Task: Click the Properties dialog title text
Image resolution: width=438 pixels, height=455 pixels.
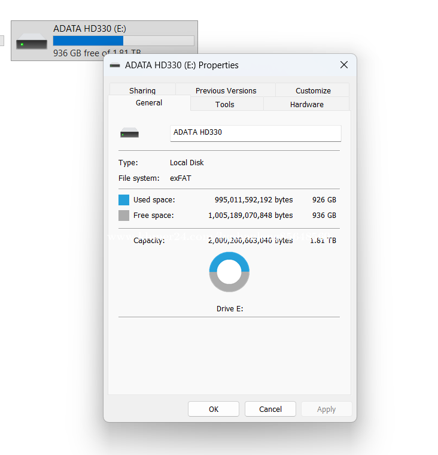Action: (x=182, y=65)
